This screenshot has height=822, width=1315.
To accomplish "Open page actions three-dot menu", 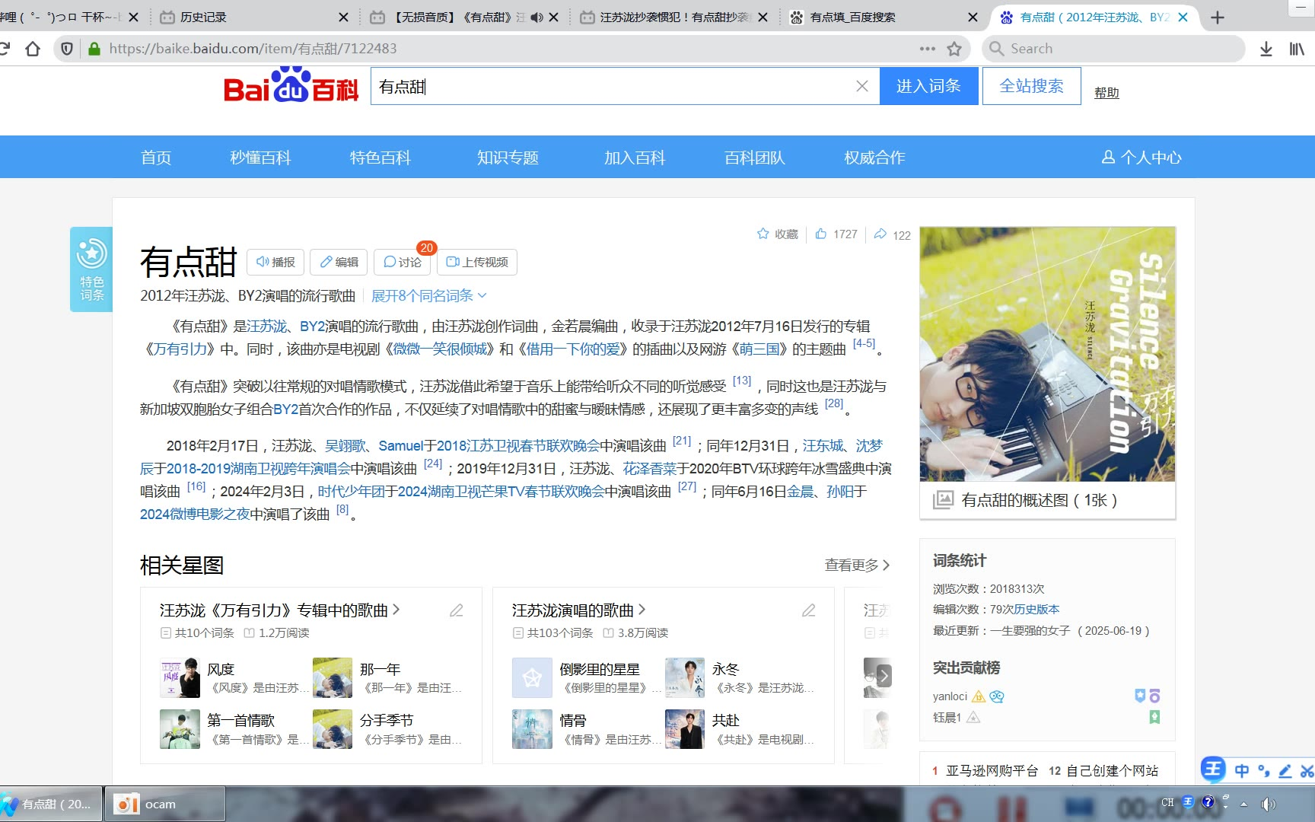I will point(927,49).
